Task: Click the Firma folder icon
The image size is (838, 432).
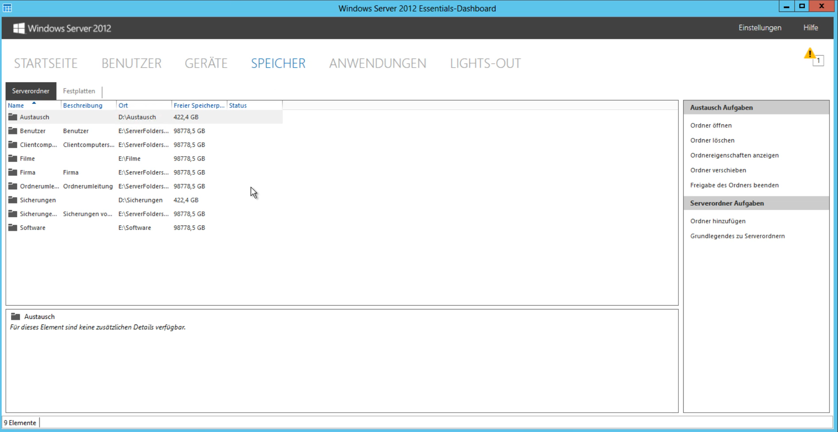Action: [13, 172]
